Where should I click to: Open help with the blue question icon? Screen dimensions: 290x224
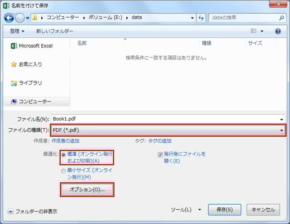pyautogui.click(x=278, y=31)
